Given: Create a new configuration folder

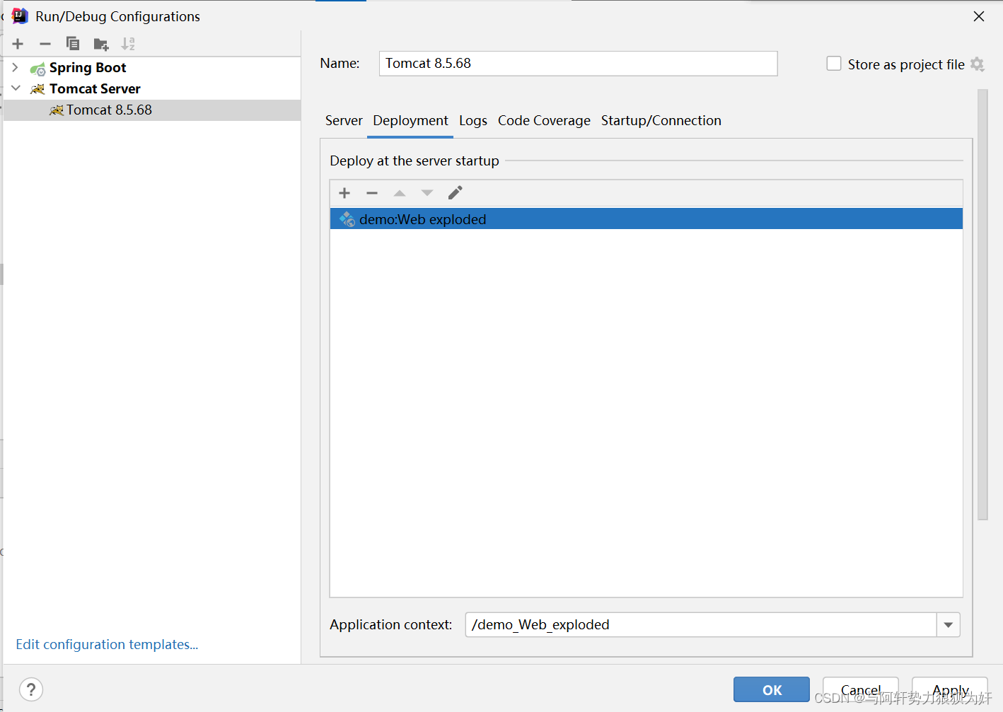Looking at the screenshot, I should coord(100,43).
